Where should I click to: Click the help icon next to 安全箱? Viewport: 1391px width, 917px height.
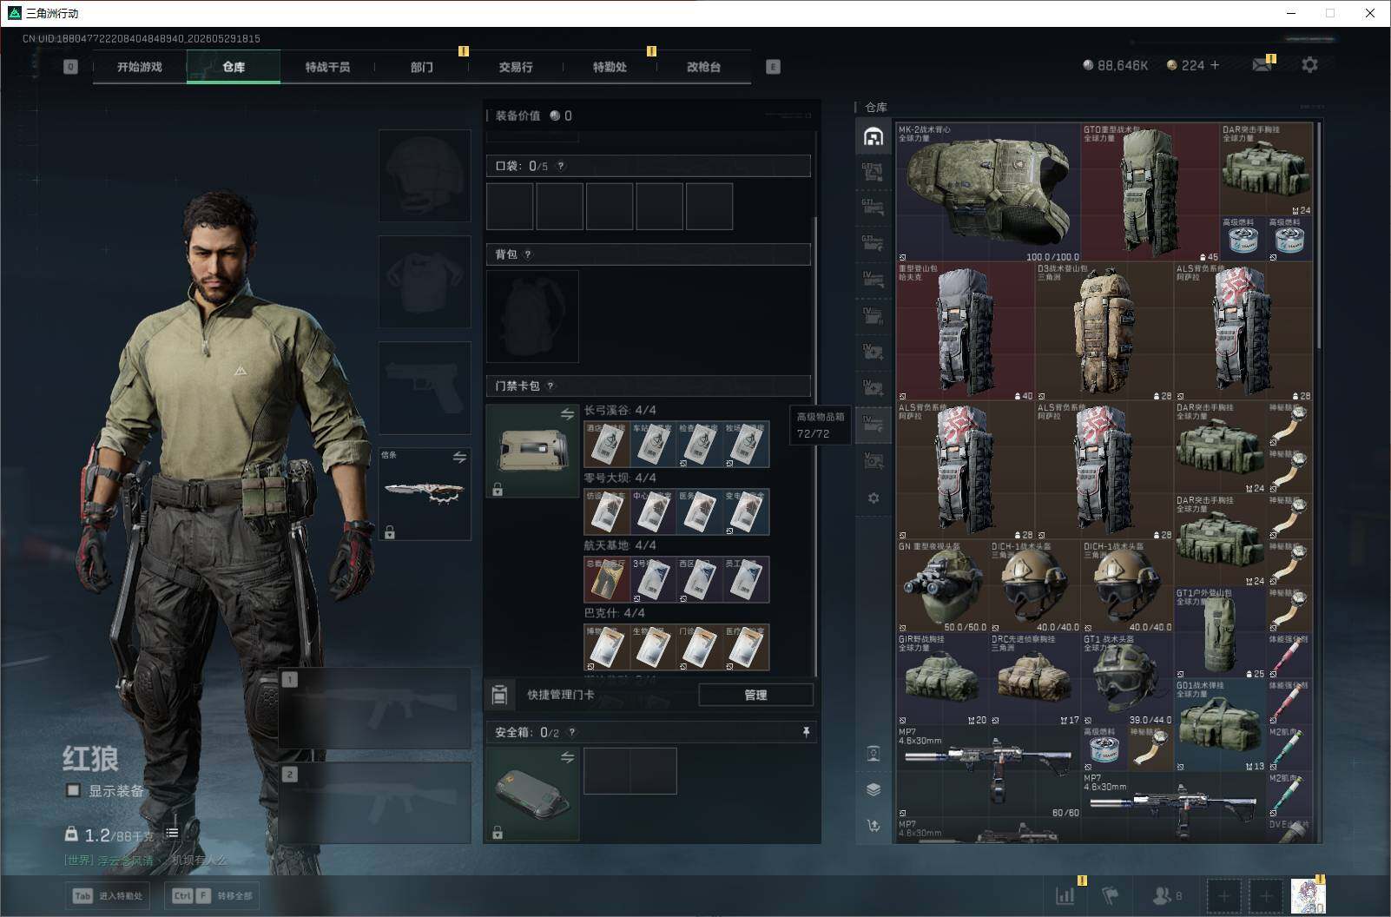point(571,733)
